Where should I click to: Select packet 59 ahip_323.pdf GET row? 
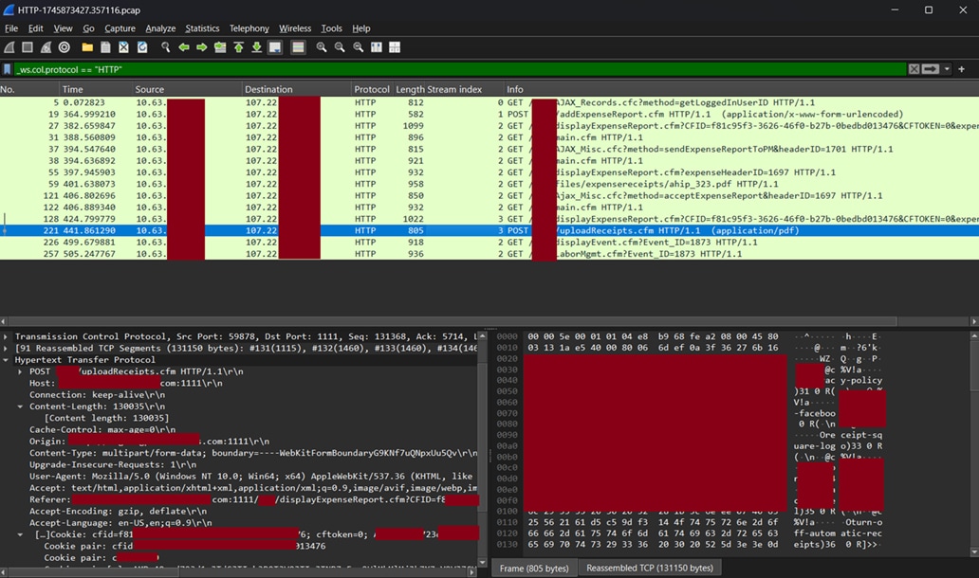point(489,184)
